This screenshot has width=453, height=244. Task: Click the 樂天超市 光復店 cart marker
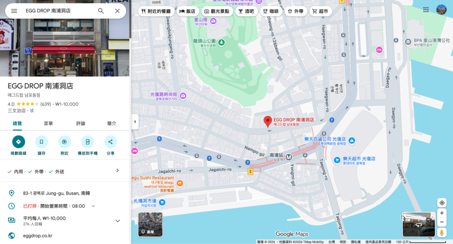(x=337, y=160)
